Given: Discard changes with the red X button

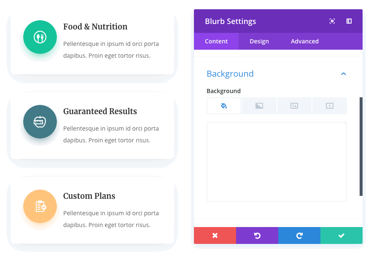Looking at the screenshot, I should [215, 235].
